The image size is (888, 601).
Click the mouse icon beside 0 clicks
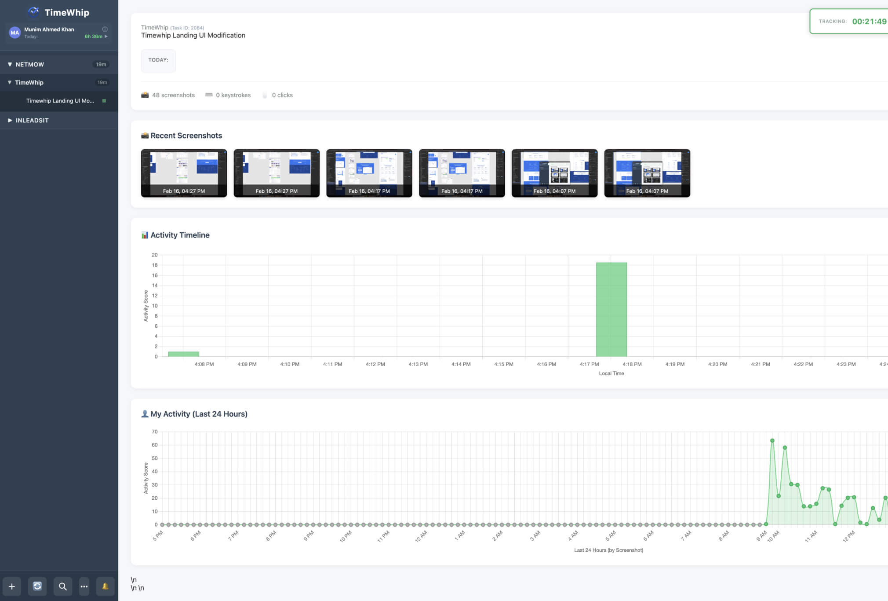pyautogui.click(x=265, y=95)
